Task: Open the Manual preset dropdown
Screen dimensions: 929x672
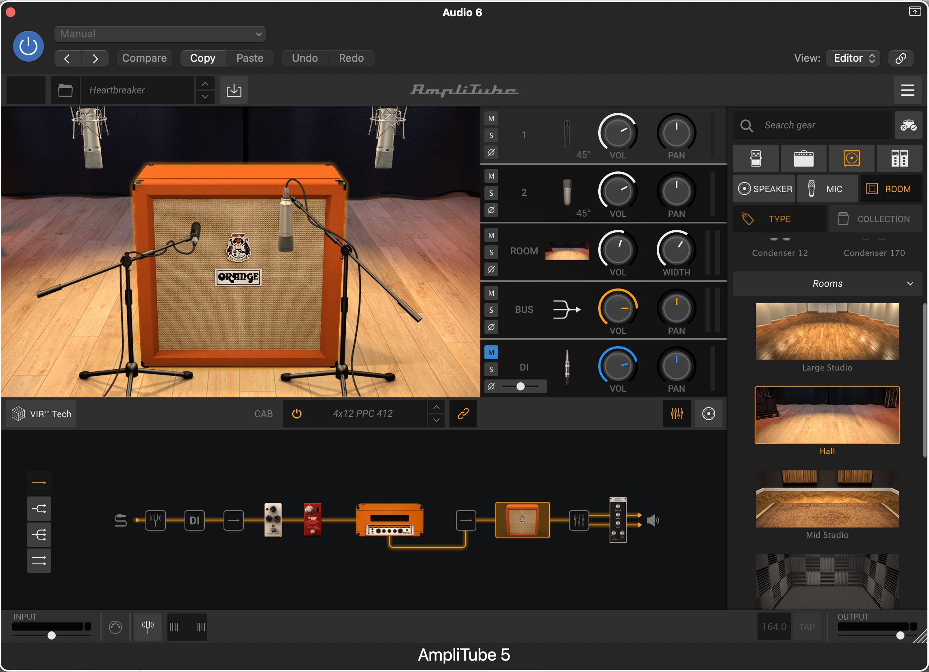Action: coord(160,34)
